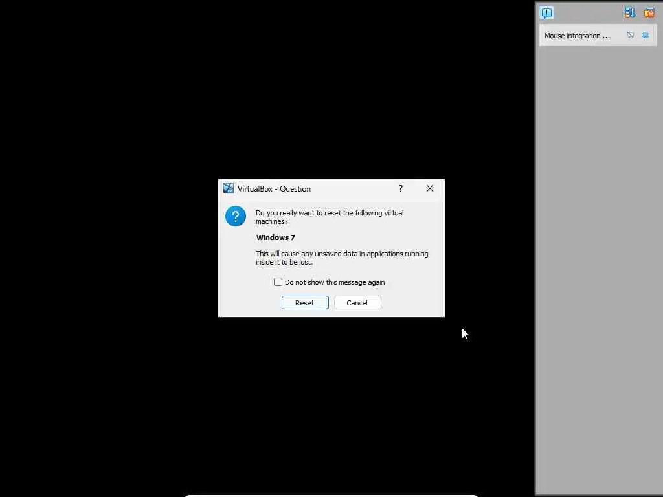Close the VirtualBox Question dialog

(430, 188)
